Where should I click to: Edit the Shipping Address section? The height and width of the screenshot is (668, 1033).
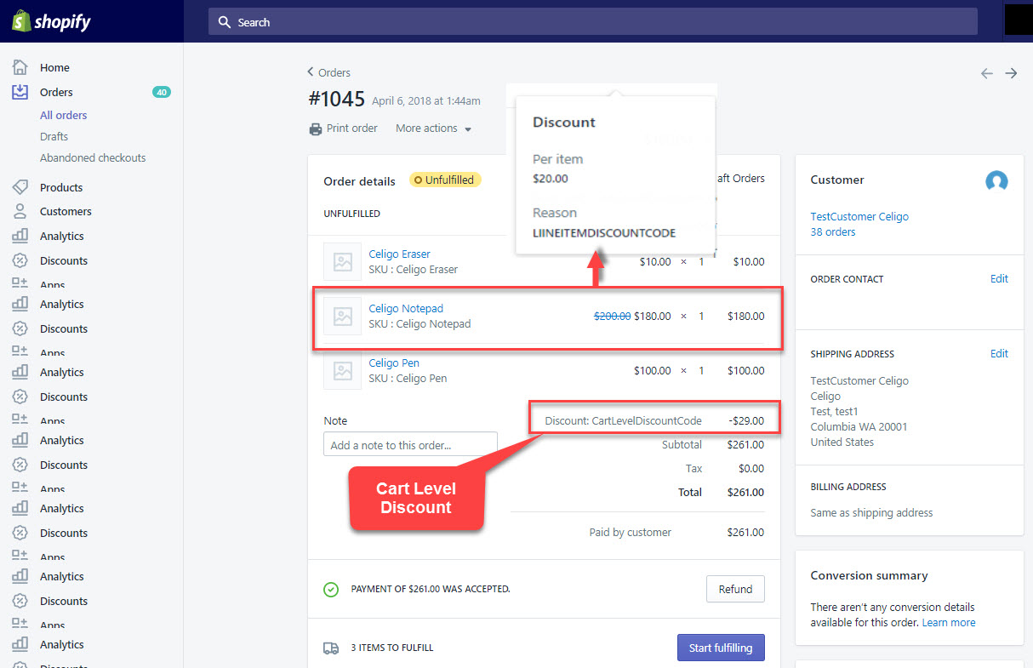click(999, 353)
